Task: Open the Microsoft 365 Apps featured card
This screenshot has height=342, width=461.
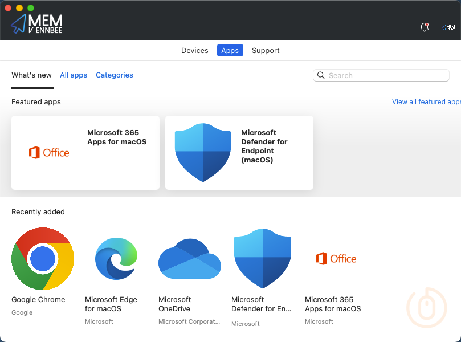Action: 85,153
